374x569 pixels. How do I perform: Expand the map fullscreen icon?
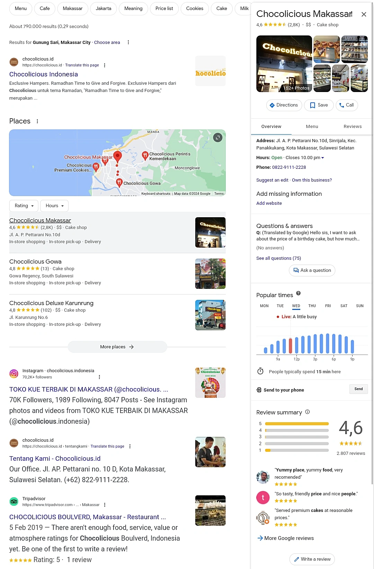pos(218,138)
